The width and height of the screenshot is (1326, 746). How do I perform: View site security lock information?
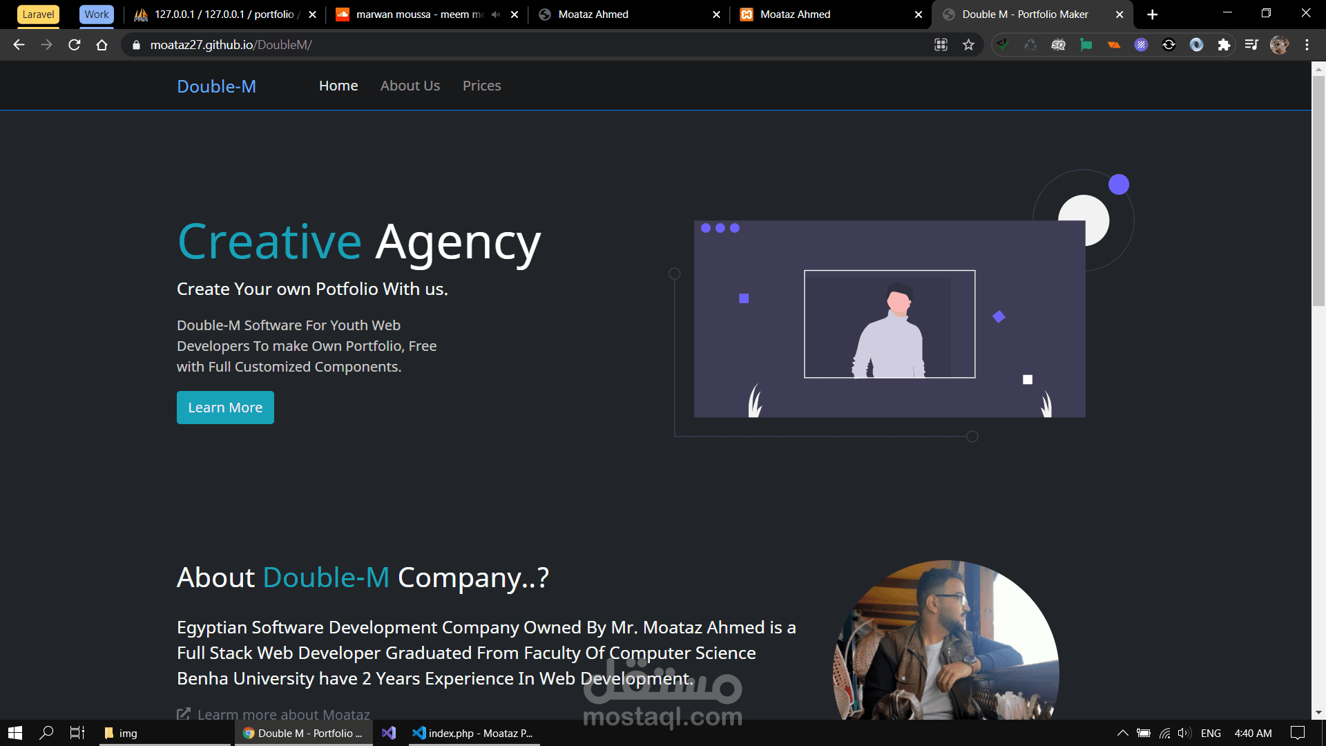coord(136,45)
